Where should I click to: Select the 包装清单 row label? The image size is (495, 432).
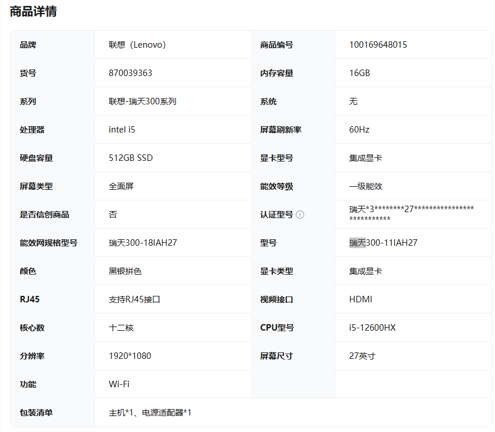coord(36,413)
